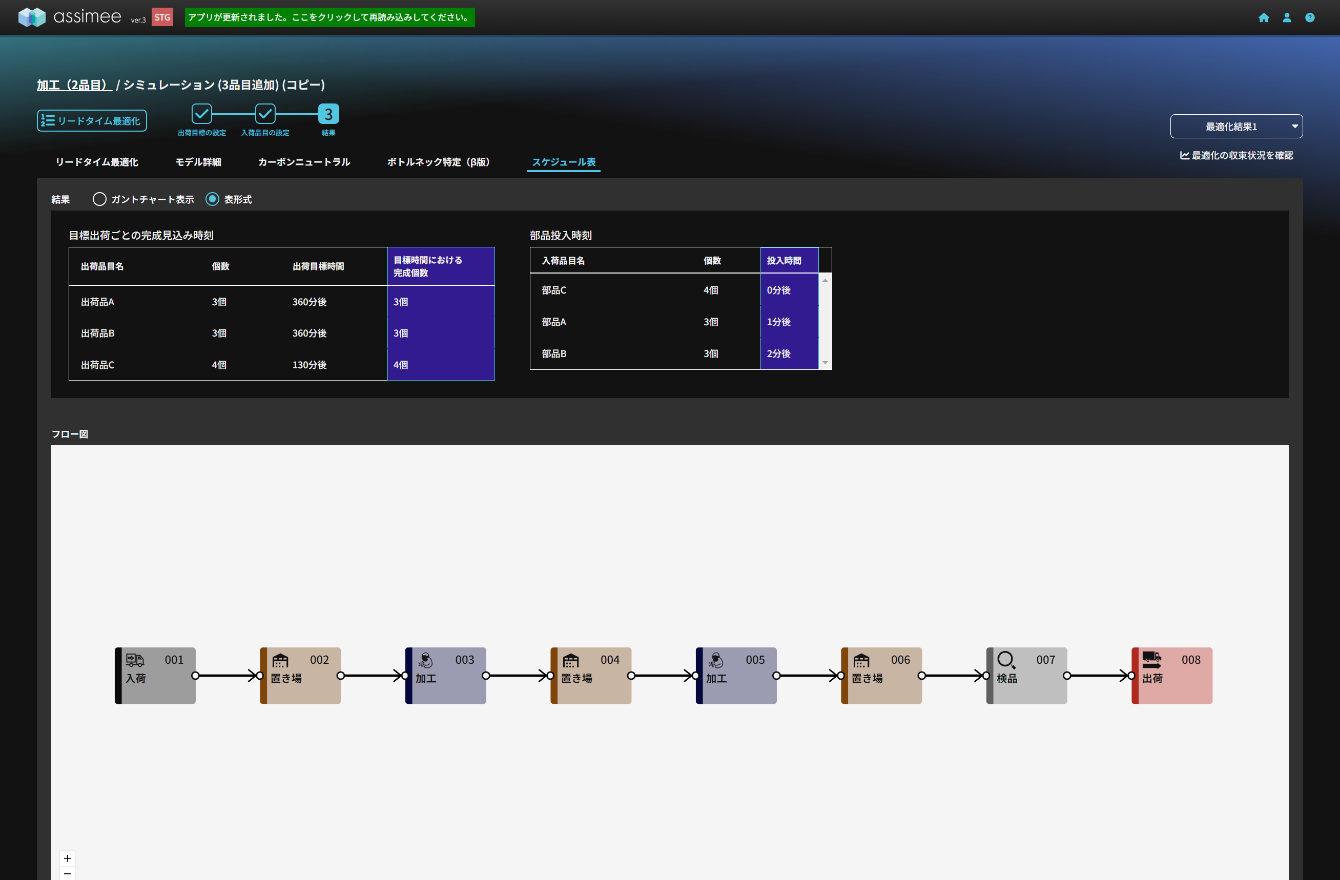Click the STG environment badge

pyautogui.click(x=162, y=17)
